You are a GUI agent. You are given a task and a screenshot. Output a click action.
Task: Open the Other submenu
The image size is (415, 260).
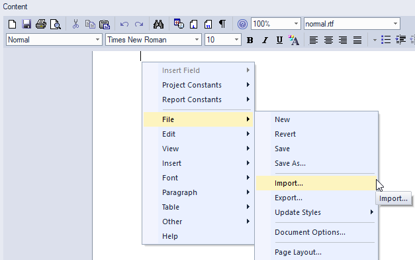(x=199, y=222)
